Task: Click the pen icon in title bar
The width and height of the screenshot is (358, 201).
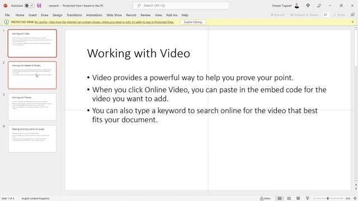Action: coord(319,6)
